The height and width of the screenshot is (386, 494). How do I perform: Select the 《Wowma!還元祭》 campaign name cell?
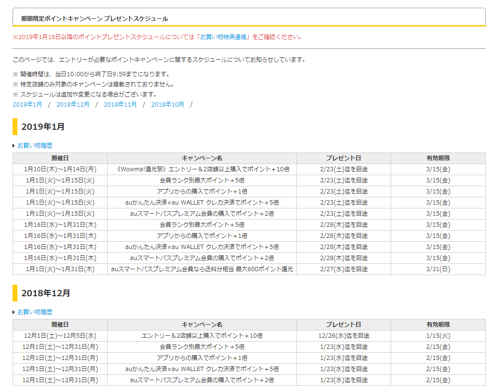202,169
